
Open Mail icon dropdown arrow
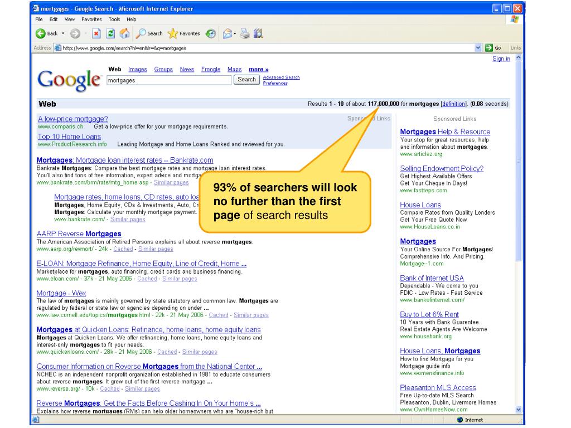click(235, 34)
